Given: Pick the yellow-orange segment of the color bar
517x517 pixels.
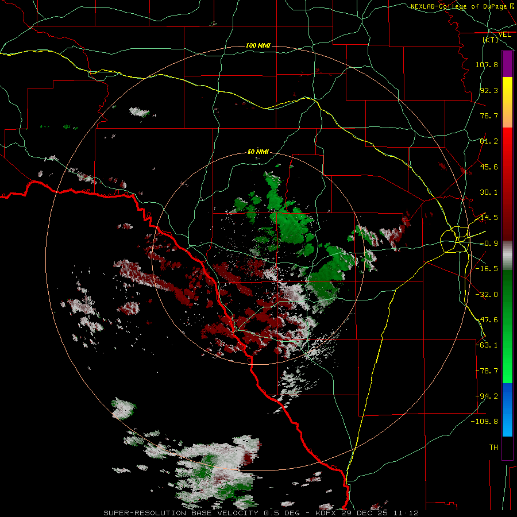Looking at the screenshot, I should click(x=507, y=102).
